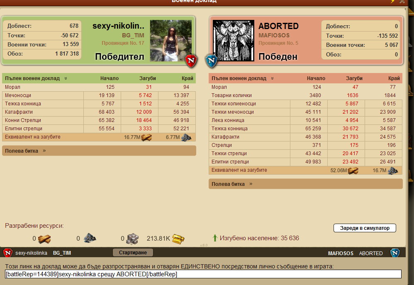Click the sexy-nikolinka player avatar photo
This screenshot has width=414, height=285.
tap(170, 41)
